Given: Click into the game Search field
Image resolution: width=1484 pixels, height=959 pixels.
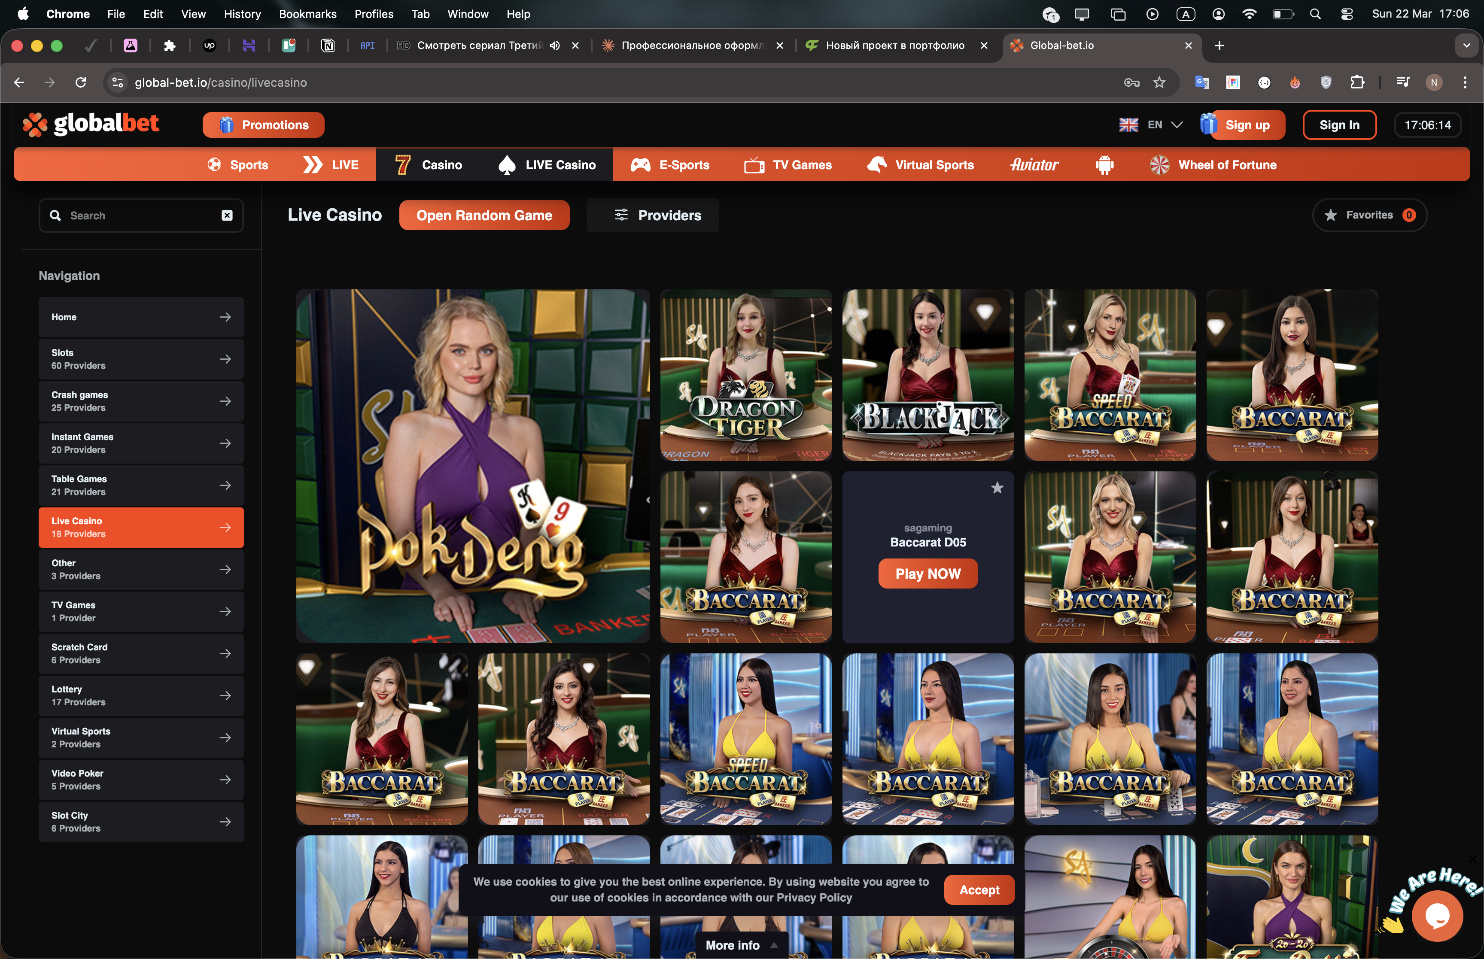Looking at the screenshot, I should (141, 215).
